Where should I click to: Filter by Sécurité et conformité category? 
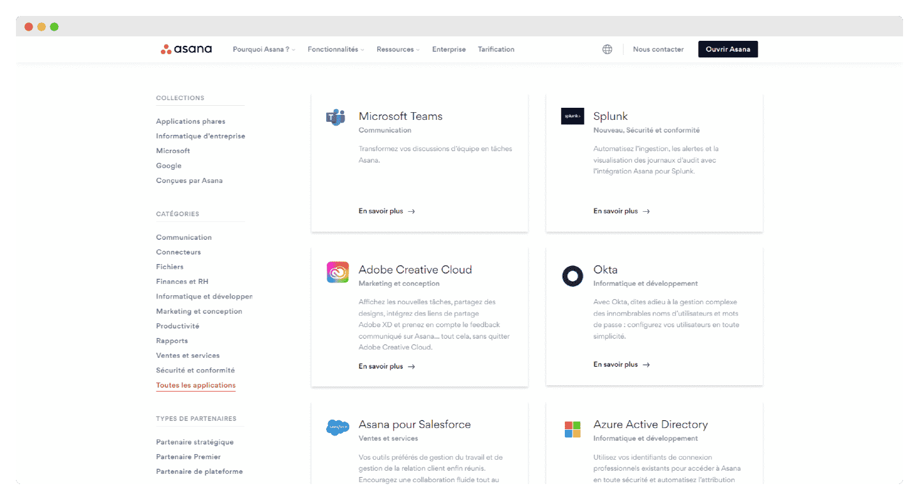point(195,370)
